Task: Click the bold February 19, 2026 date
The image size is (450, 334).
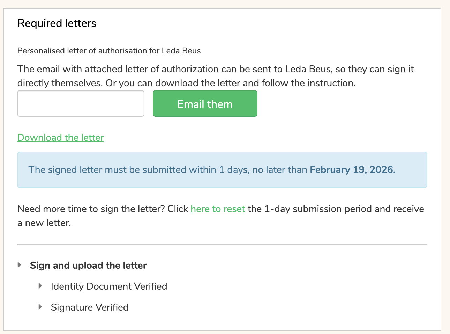Action: tap(352, 170)
